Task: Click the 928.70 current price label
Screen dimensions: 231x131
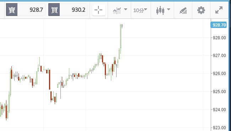Action: pyautogui.click(x=219, y=25)
